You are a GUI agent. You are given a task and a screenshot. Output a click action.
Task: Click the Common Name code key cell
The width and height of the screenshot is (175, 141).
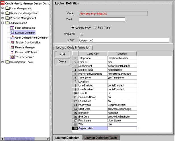tap(93, 97)
